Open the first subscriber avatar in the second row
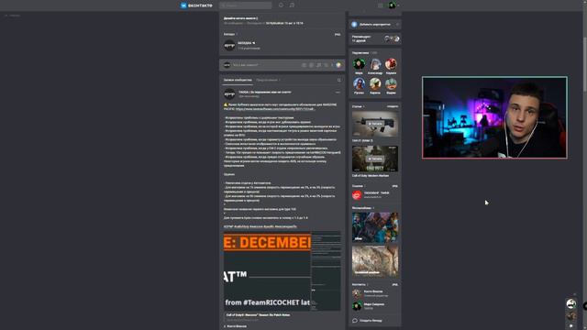 point(359,84)
